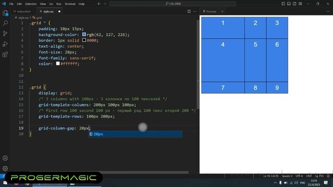333x187 pixels.
Task: Click the unsaved dot on style.css tab
Action: [59, 11]
